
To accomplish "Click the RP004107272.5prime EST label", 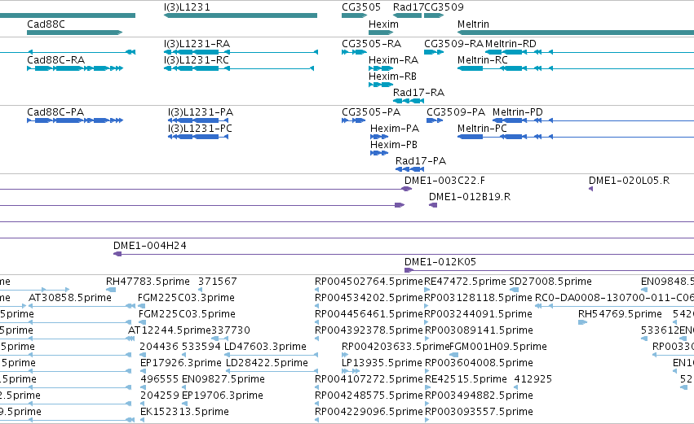I will click(x=369, y=379).
